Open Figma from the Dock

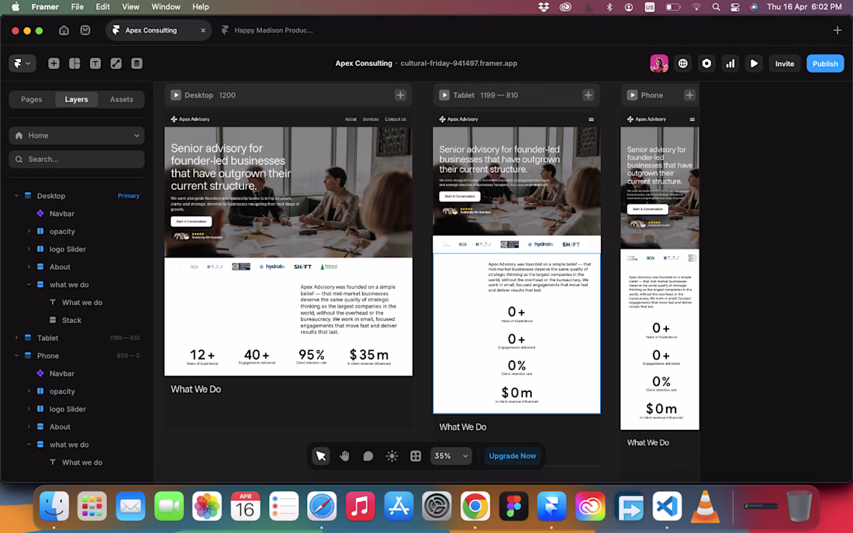pyautogui.click(x=513, y=507)
